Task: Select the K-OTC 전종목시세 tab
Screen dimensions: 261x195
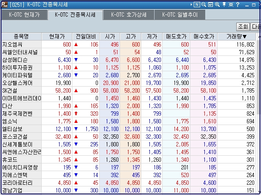Action: click(x=75, y=15)
